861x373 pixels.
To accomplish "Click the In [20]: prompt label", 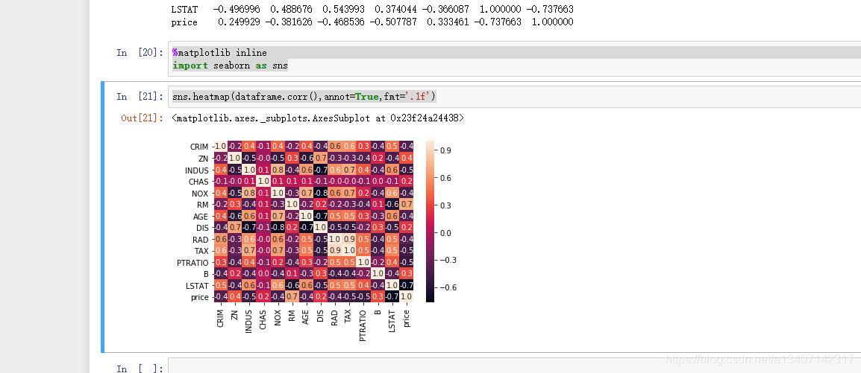I will pyautogui.click(x=140, y=53).
